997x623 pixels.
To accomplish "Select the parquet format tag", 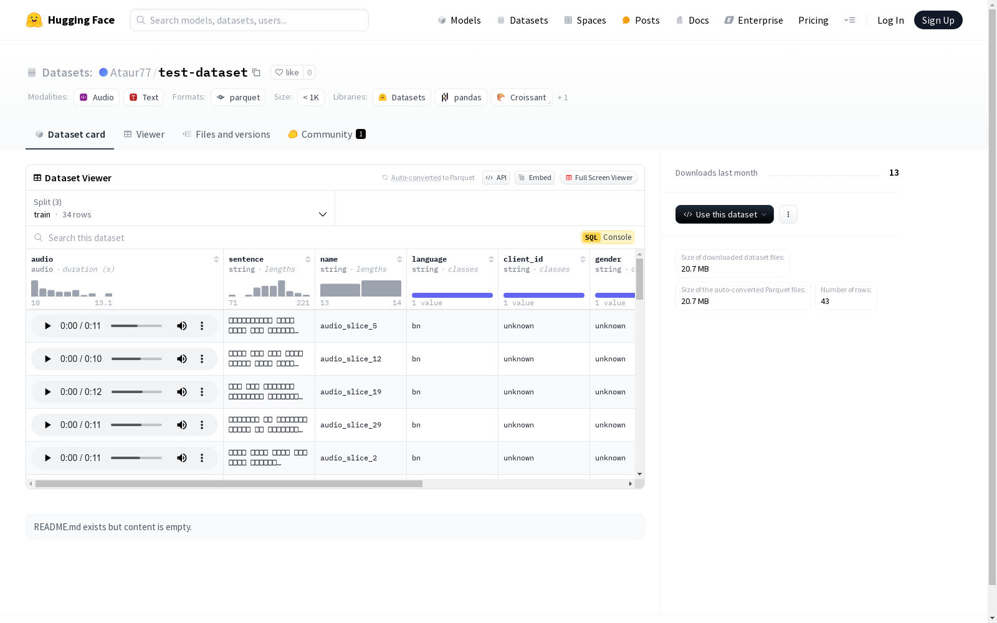I will 238,97.
